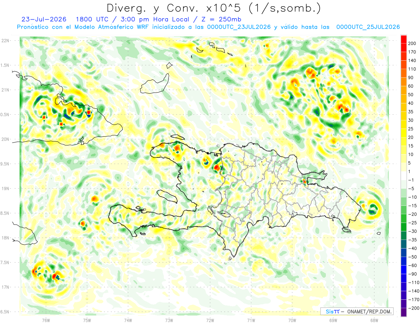Click the '0000UTC_25JUL2026' valid-until time

tap(368, 27)
